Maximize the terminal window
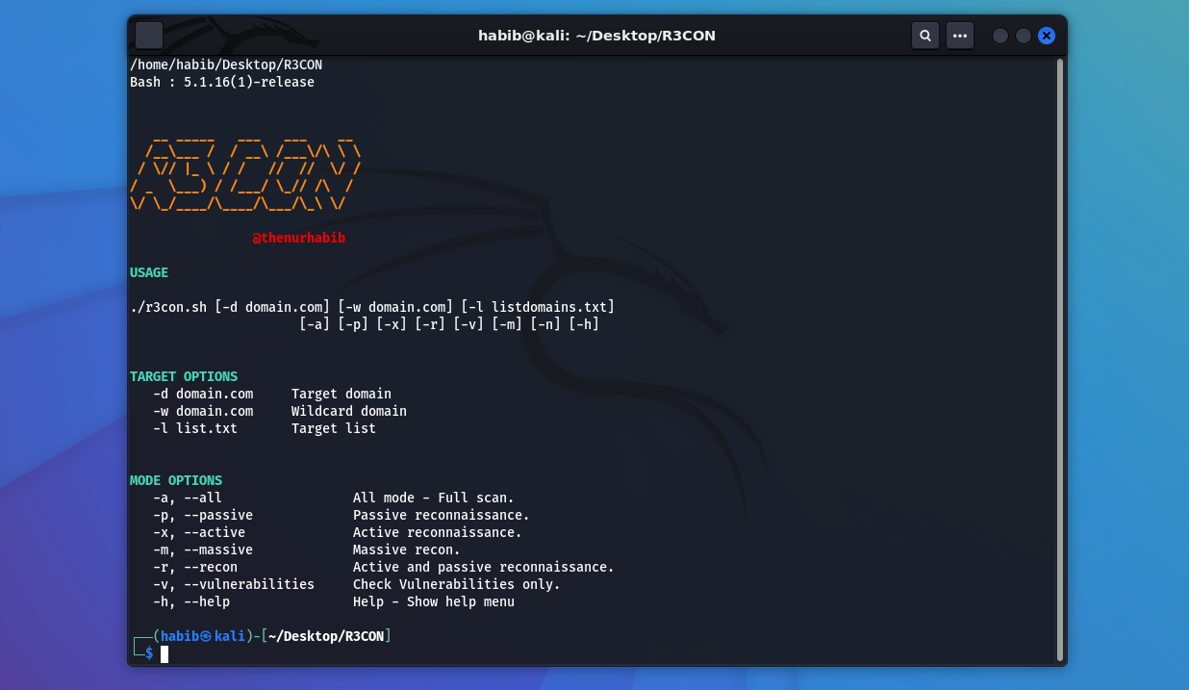The width and height of the screenshot is (1189, 690). point(1024,36)
